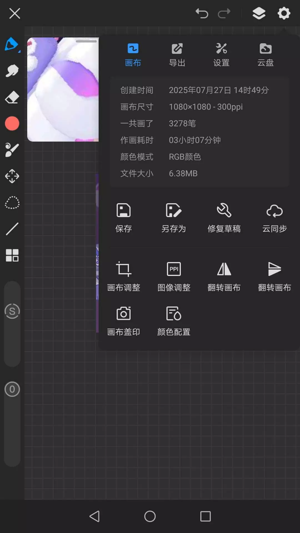This screenshot has width=300, height=533.
Task: Tap the 0 opacity slider
Action: [12, 389]
